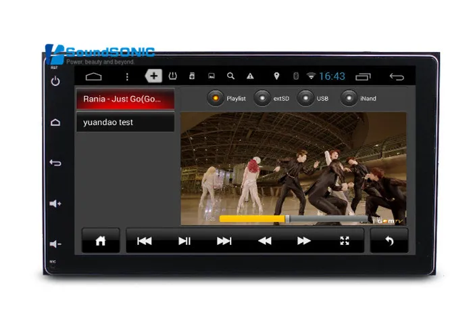Go back using the top-right return arrow
Viewport: 473px width, 318px height.
pos(397,76)
